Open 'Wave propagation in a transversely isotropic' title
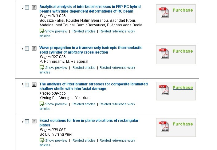The height and width of the screenshot is (150, 217). point(91,48)
